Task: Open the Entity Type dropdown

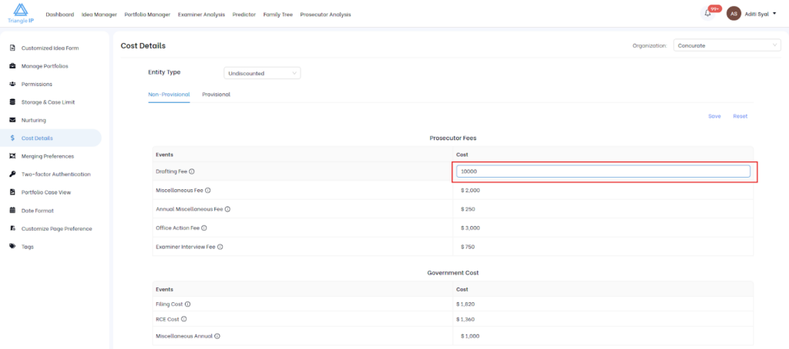Action: click(x=262, y=73)
